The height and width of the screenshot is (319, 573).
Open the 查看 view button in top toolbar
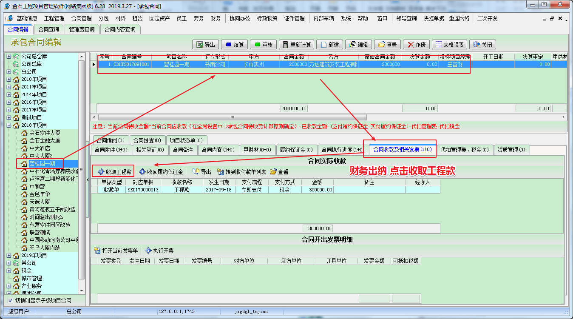click(x=387, y=45)
